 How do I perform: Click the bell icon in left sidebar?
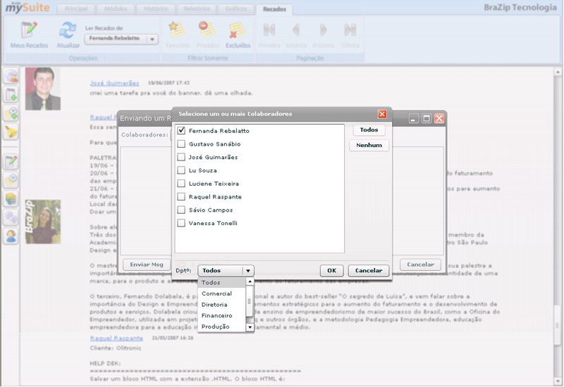(x=11, y=131)
